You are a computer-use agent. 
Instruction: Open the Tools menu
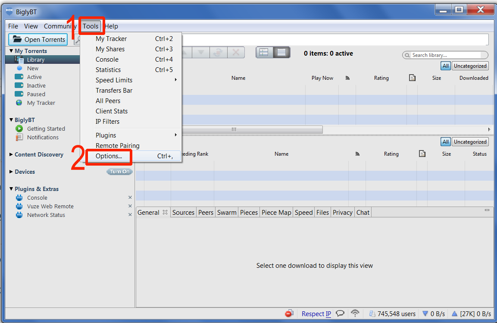point(91,26)
